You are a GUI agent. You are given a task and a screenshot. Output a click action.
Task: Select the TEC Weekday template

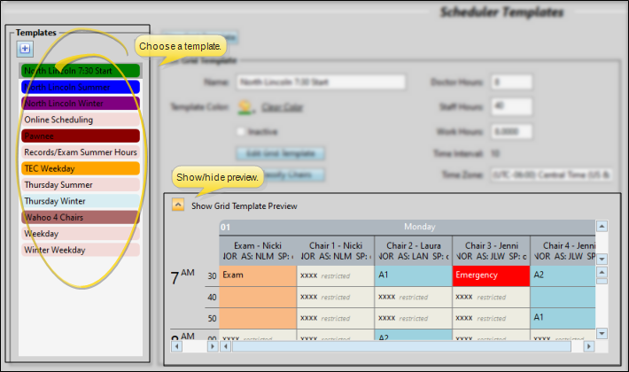coord(81,168)
